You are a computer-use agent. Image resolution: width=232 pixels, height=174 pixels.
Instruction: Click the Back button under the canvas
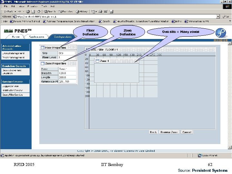tap(153, 132)
